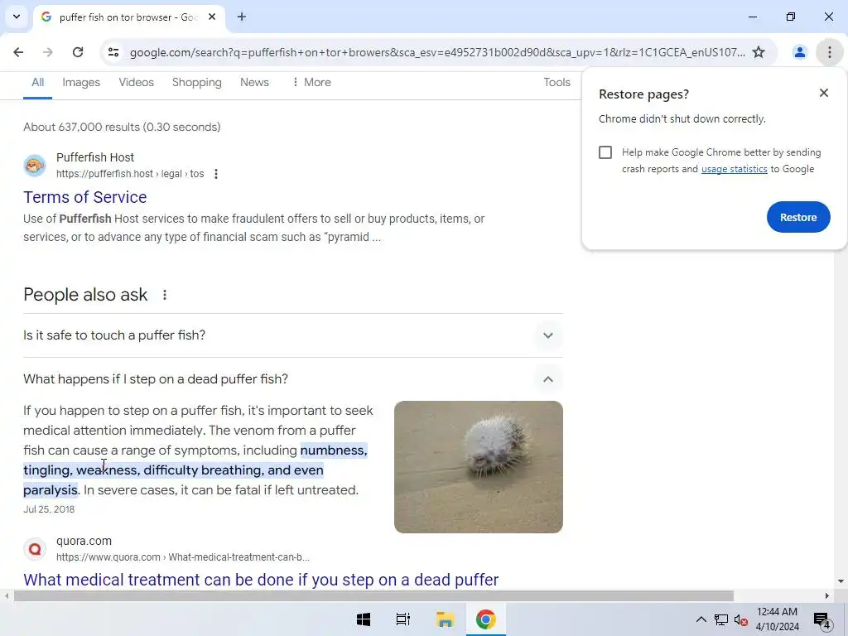Open Chrome's three-dot menu
This screenshot has width=848, height=636.
click(x=830, y=52)
